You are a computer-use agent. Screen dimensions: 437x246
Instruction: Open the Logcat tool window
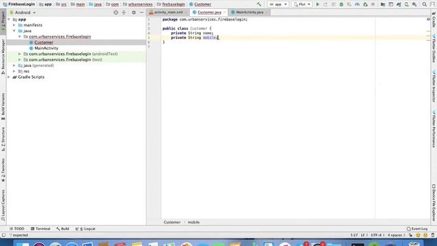(x=85, y=229)
